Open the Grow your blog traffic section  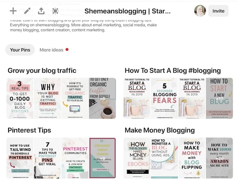(x=42, y=71)
